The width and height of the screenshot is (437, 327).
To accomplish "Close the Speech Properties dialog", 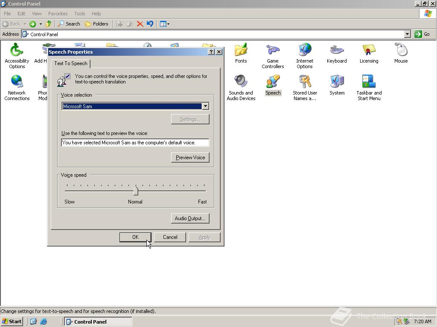I will click(219, 52).
